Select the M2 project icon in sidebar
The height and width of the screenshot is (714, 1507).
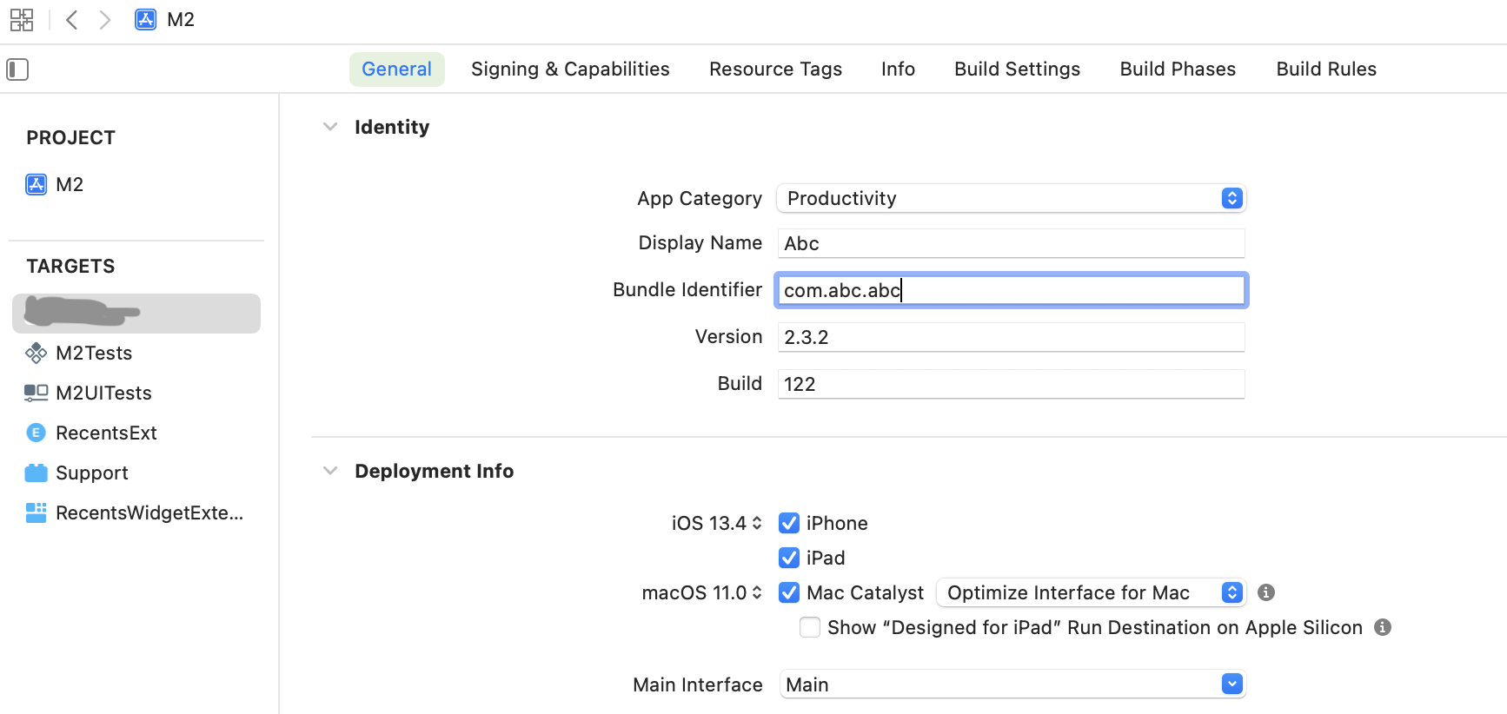click(37, 184)
